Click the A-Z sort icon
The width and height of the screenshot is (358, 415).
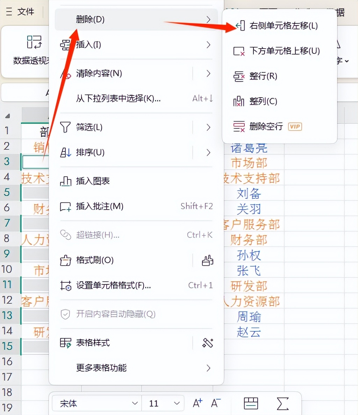click(x=65, y=153)
